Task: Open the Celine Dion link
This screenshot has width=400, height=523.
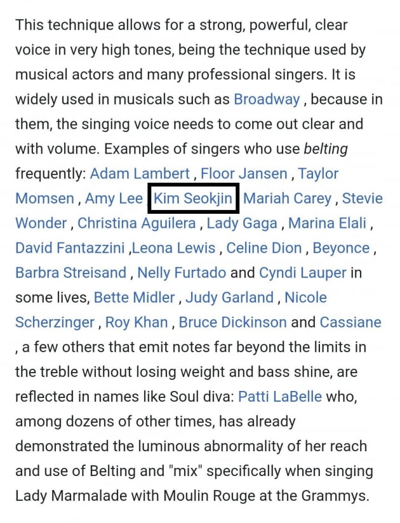Action: click(264, 248)
